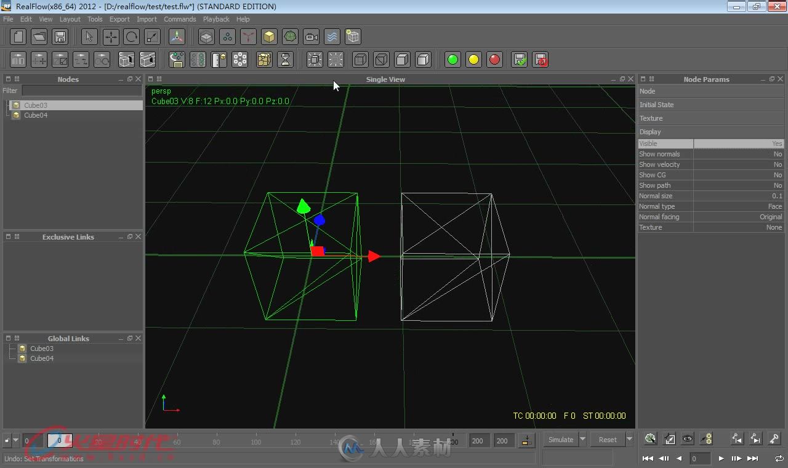Expand the Initial State section
This screenshot has height=468, width=788.
coord(711,105)
